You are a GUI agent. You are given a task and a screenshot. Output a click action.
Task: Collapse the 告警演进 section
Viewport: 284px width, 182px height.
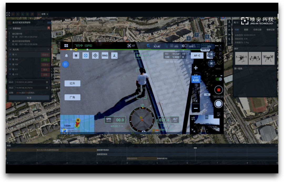coord(10,28)
